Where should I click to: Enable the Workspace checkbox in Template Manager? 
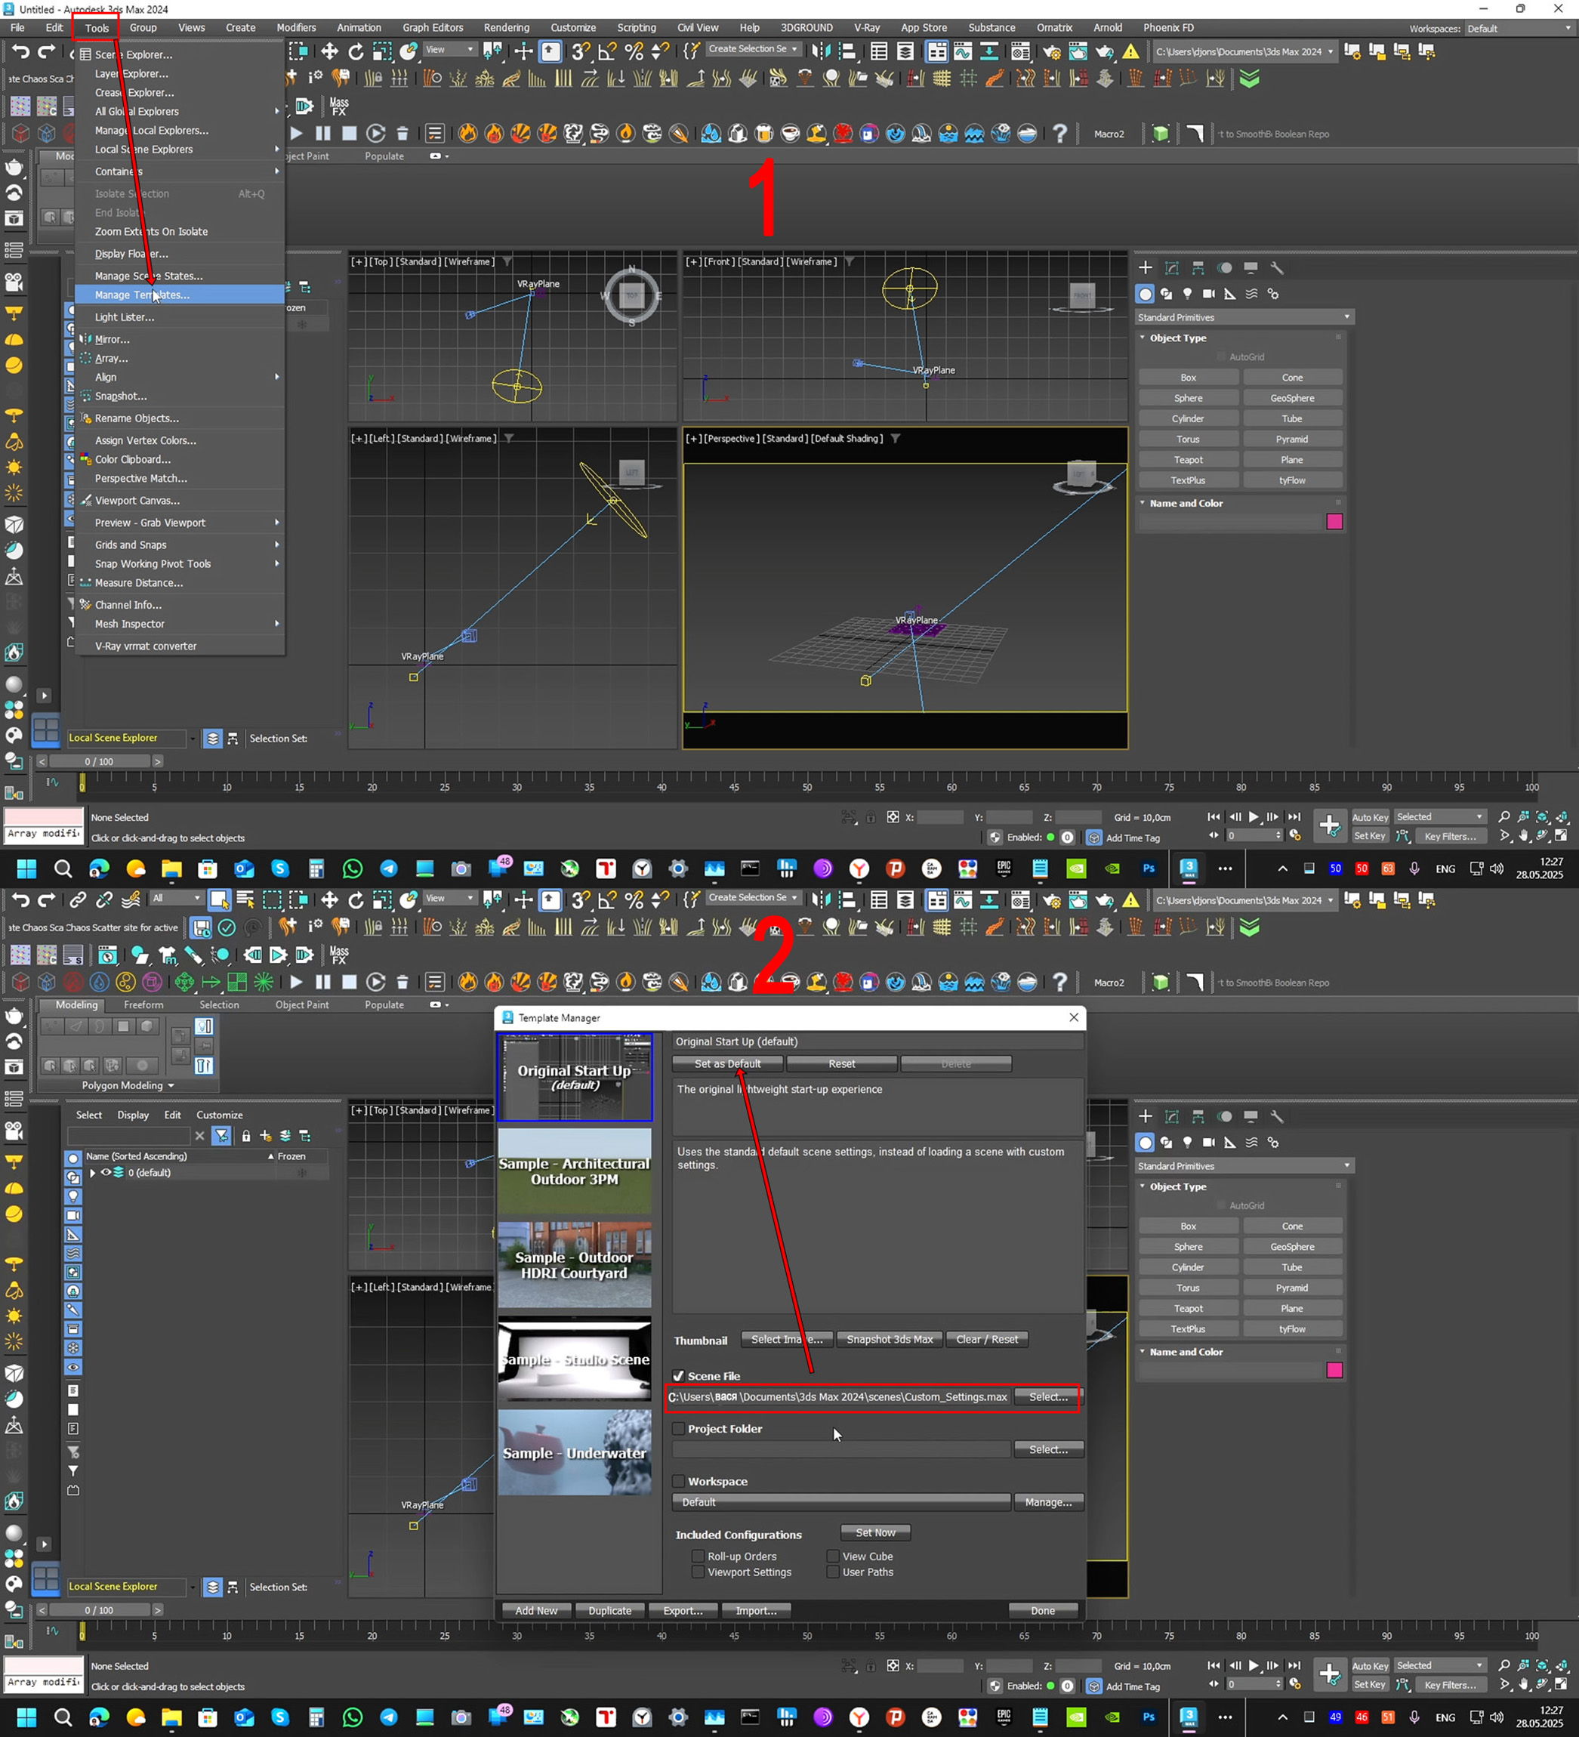(679, 1481)
